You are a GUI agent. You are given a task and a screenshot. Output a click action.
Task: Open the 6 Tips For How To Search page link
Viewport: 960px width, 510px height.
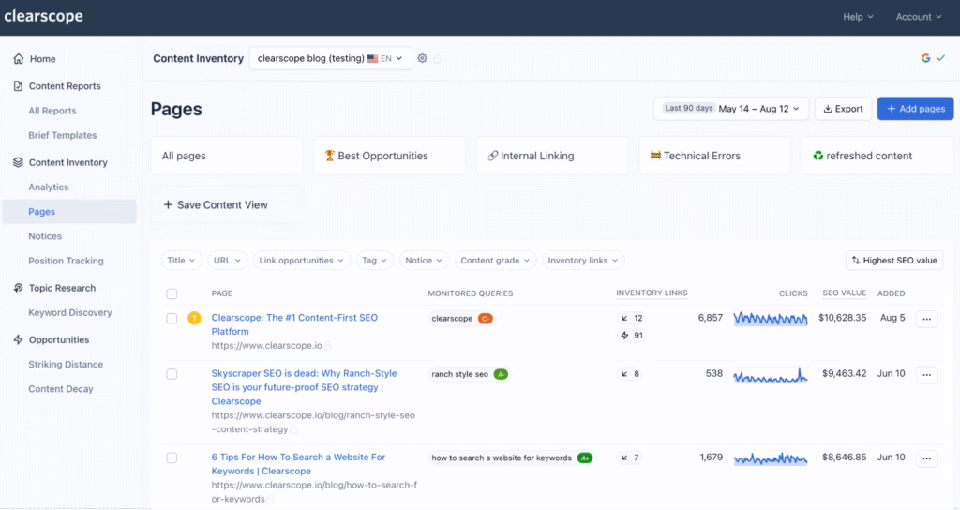pyautogui.click(x=298, y=464)
